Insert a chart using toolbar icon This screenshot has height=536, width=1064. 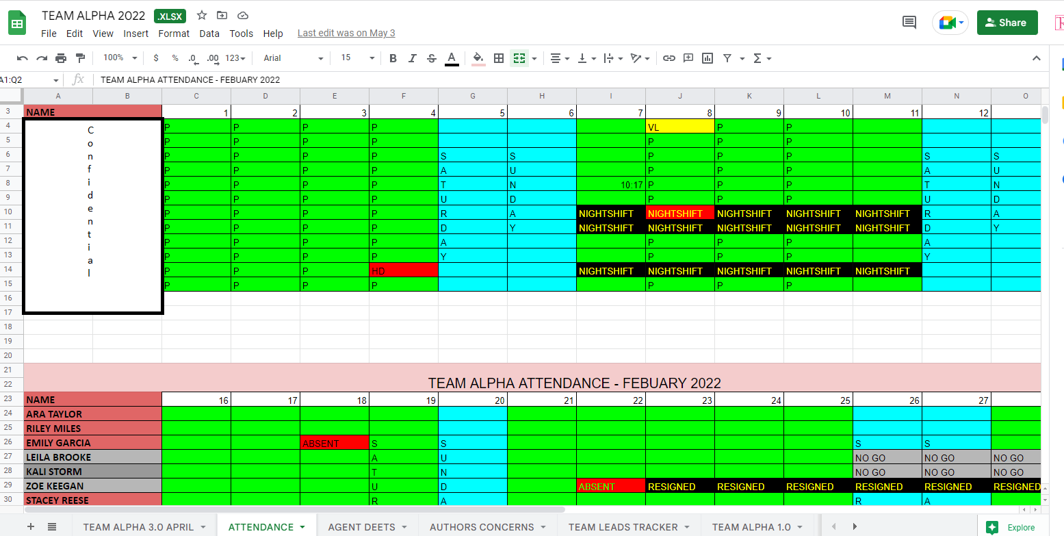708,58
